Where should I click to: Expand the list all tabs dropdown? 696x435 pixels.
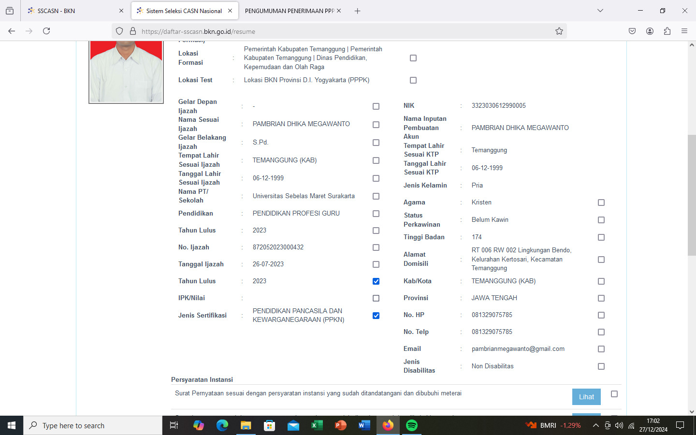pos(600,11)
